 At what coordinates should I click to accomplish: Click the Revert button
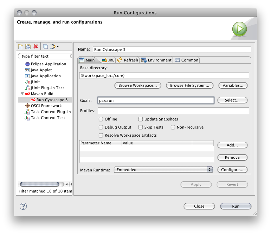coord(232,184)
